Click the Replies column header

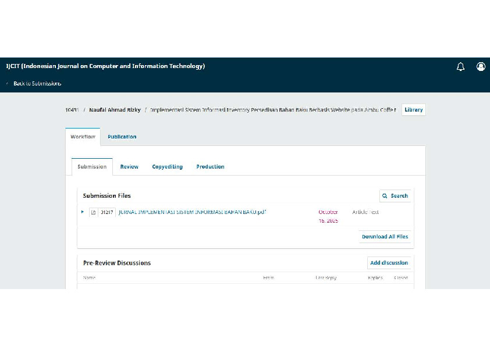pyautogui.click(x=375, y=277)
